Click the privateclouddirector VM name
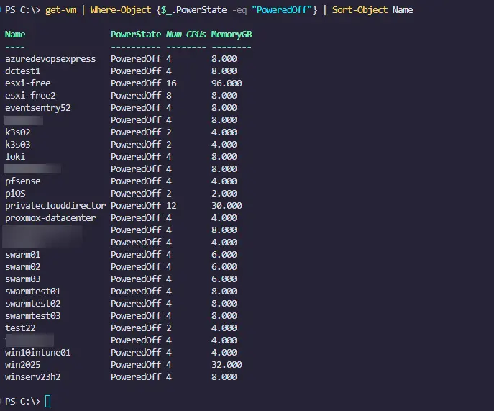 [55, 205]
